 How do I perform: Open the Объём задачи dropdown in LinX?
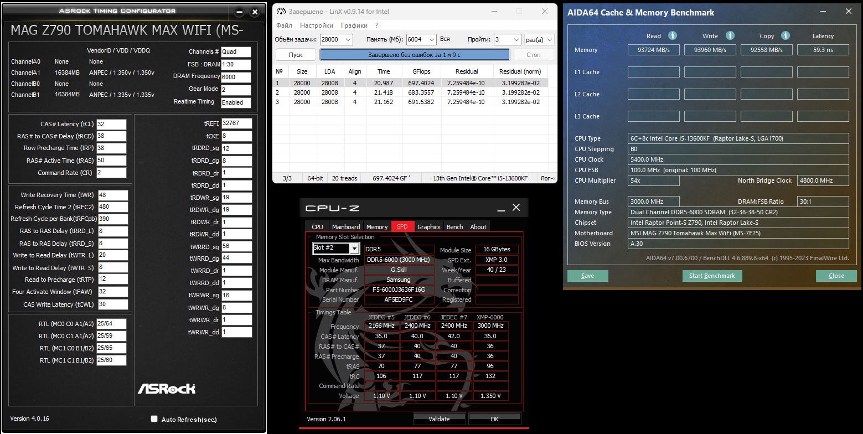(x=348, y=40)
